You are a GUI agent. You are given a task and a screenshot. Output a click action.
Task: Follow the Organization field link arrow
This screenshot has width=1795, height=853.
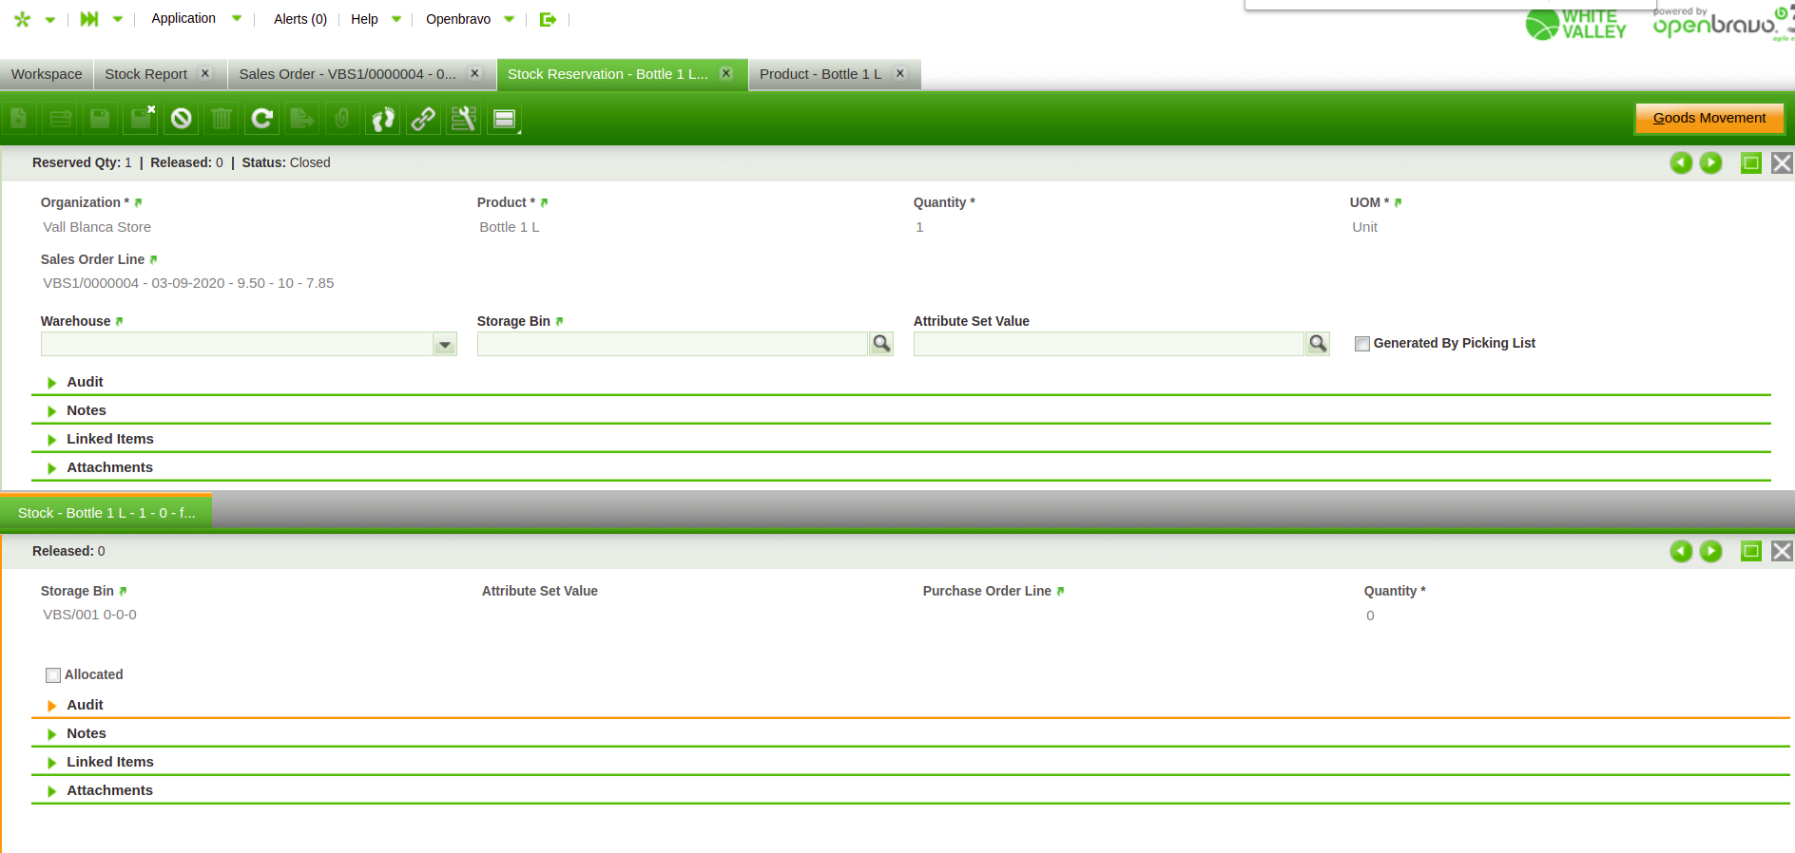138,203
